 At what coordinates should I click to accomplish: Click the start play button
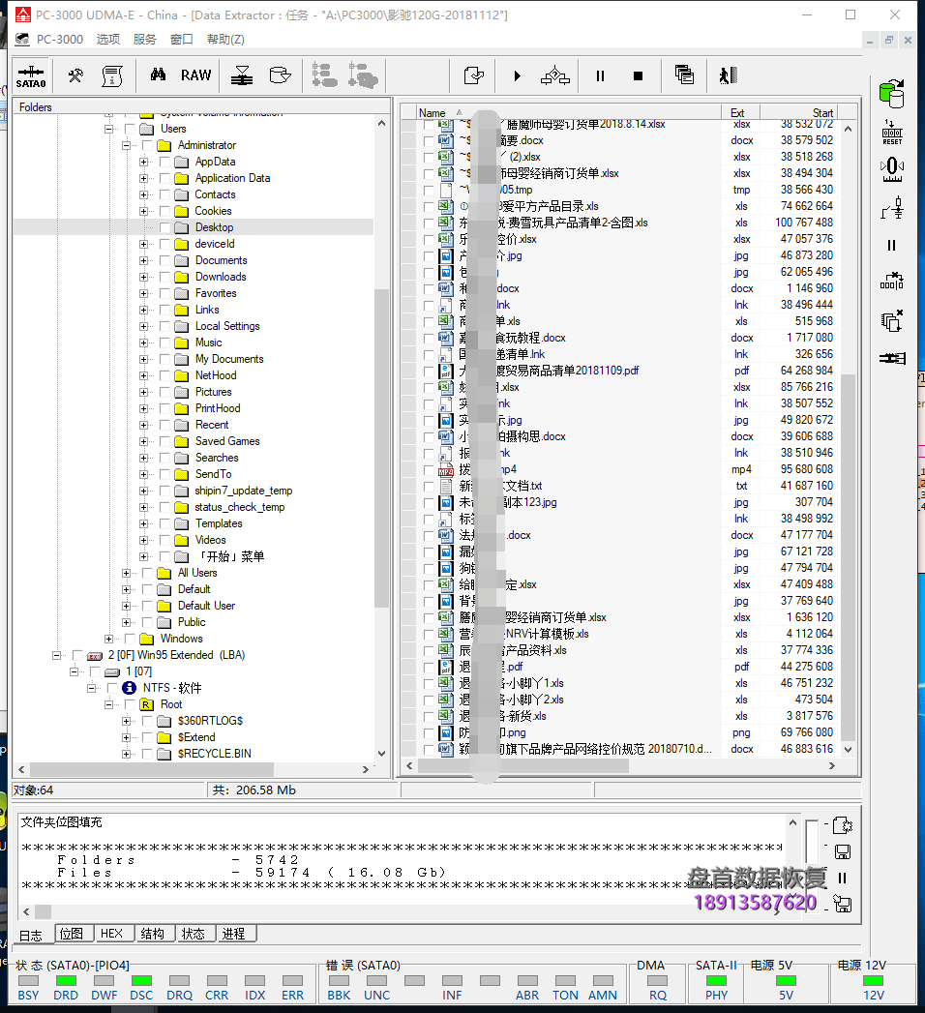point(517,76)
